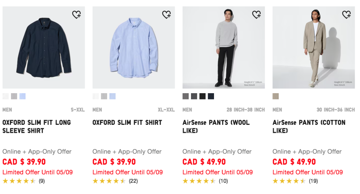The height and width of the screenshot is (194, 360).
Task: Pick light blue swatch for Oxford Long Sleeve Shirt
Action: click(x=23, y=96)
